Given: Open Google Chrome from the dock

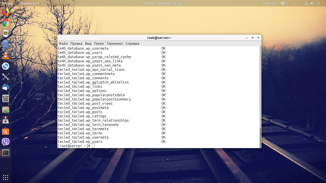Looking at the screenshot, I should [6, 23].
